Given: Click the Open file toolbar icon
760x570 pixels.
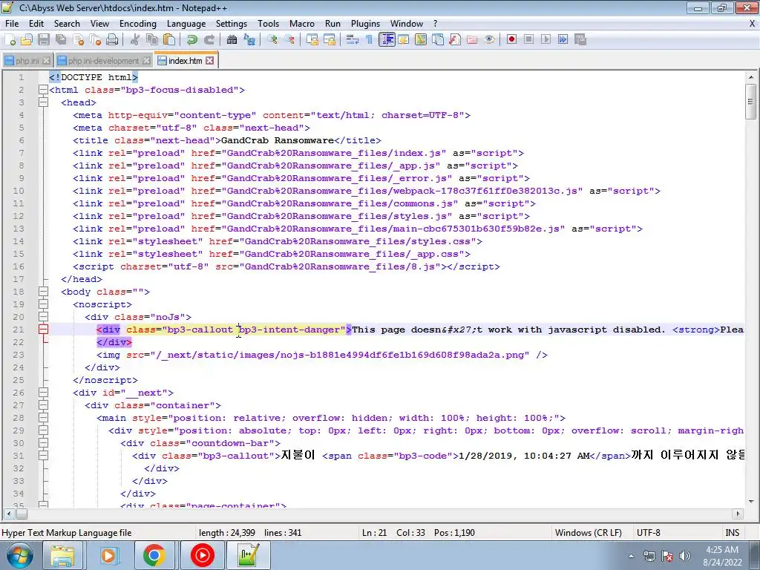Looking at the screenshot, I should (x=27, y=40).
